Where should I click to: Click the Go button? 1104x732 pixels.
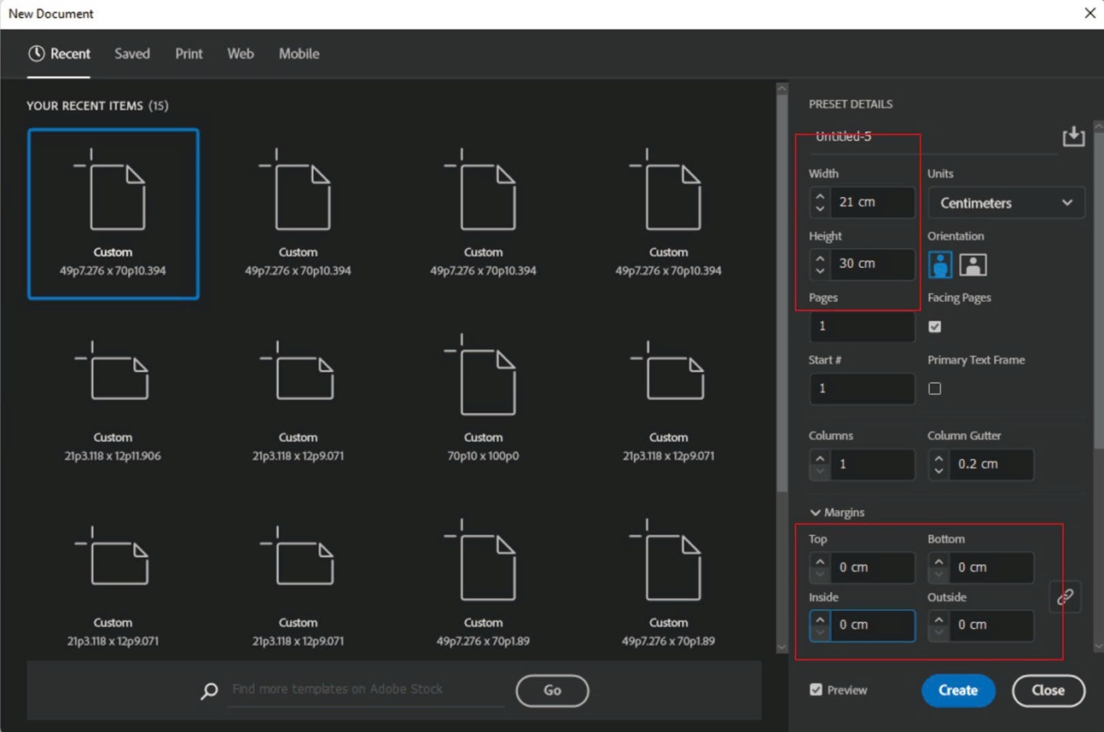coord(552,690)
